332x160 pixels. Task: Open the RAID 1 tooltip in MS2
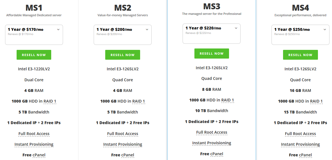[139, 101]
